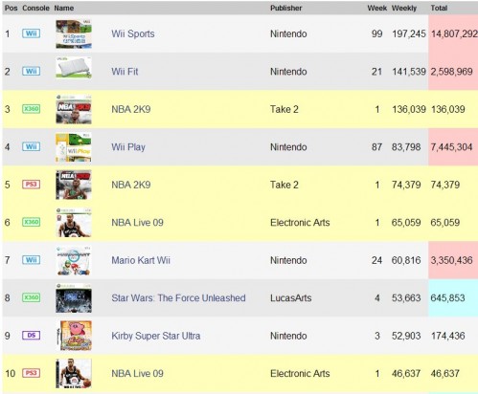
Task: Click the X360 badge for Star Wars row
Action: [x=31, y=297]
